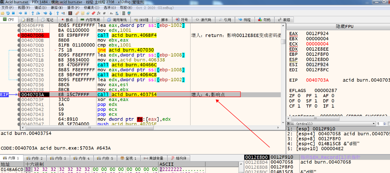Image resolution: width=390 pixels, height=173 pixels.
Task: Select the 内存 2 dump tab
Action: click(x=35, y=158)
